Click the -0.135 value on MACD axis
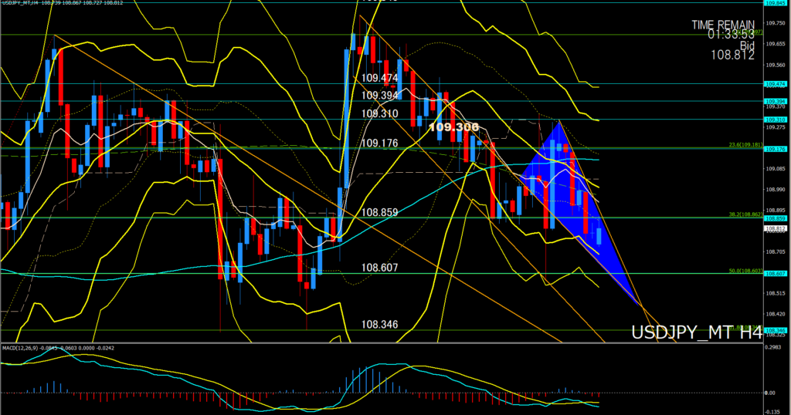Image resolution: width=791 pixels, height=415 pixels. pos(772,412)
